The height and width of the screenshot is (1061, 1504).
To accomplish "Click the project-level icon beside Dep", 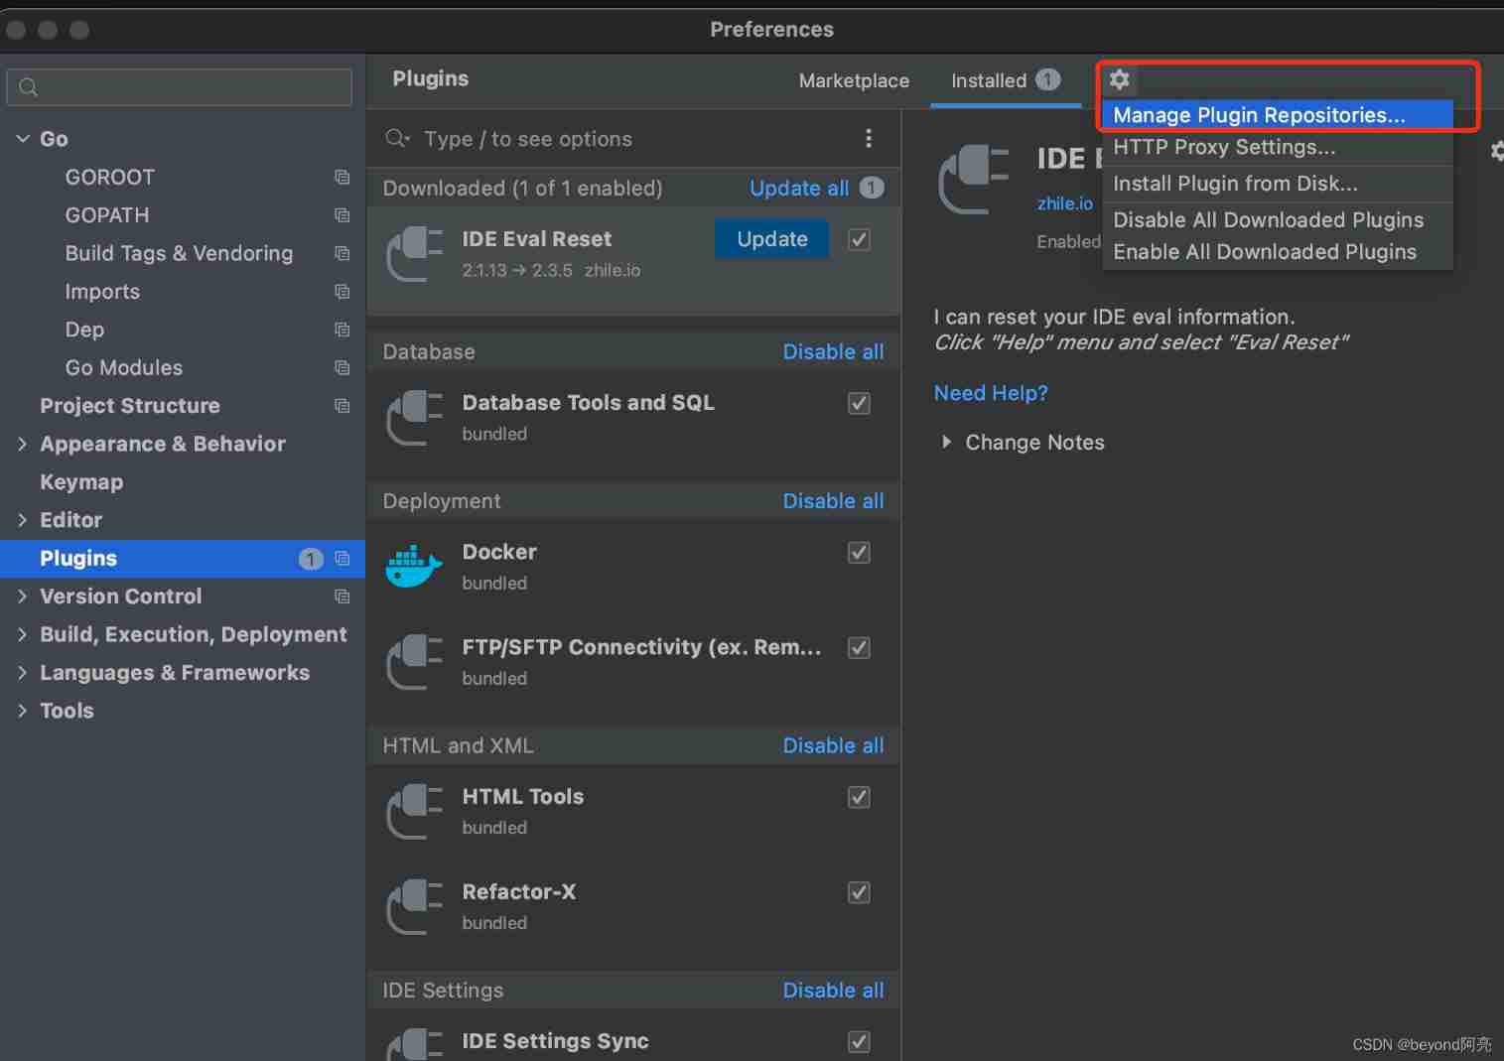I will [x=342, y=330].
